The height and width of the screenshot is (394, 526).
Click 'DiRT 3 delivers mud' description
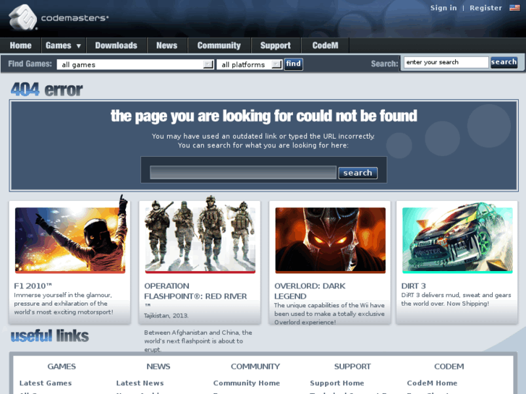(456, 299)
